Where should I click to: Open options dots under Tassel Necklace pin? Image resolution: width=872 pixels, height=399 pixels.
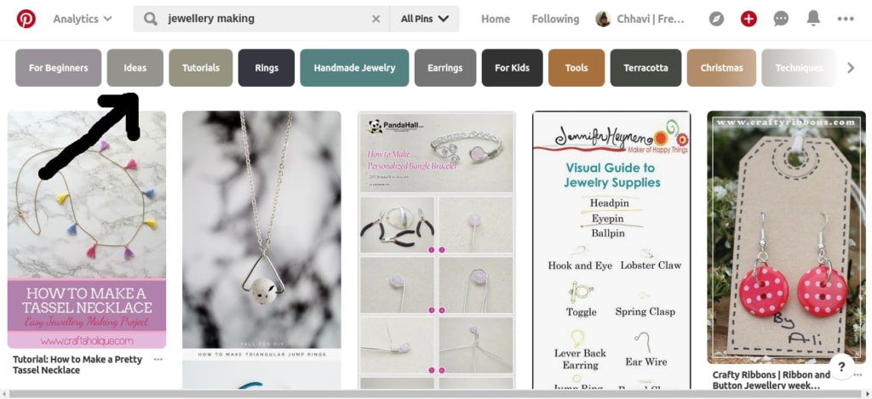[x=158, y=359]
